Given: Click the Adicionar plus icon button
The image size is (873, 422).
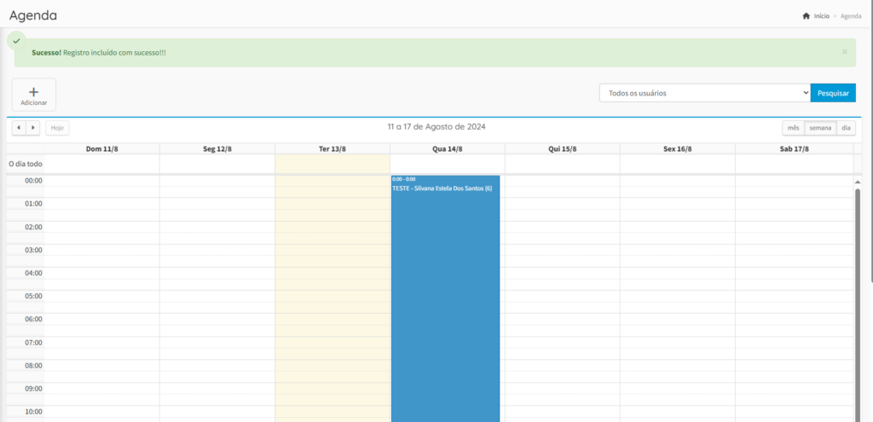Looking at the screenshot, I should 34,95.
